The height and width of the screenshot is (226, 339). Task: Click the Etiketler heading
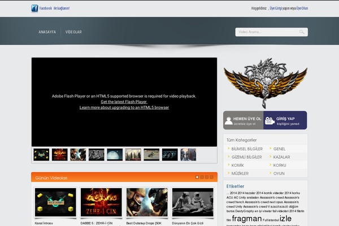(x=235, y=186)
